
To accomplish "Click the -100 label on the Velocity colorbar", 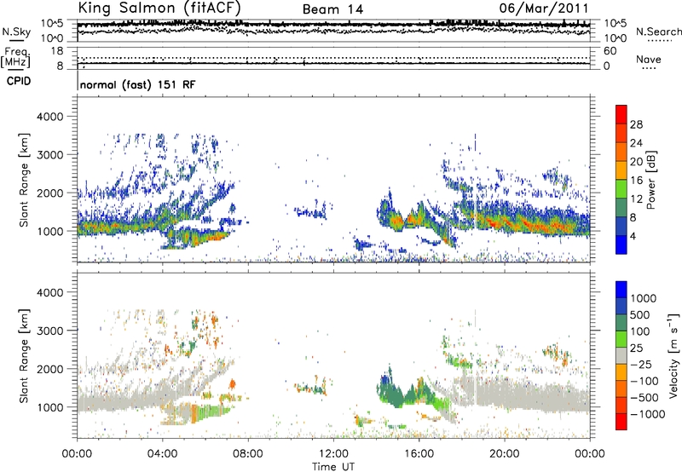I will pos(644,381).
